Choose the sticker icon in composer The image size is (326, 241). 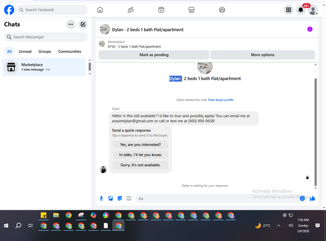click(120, 199)
